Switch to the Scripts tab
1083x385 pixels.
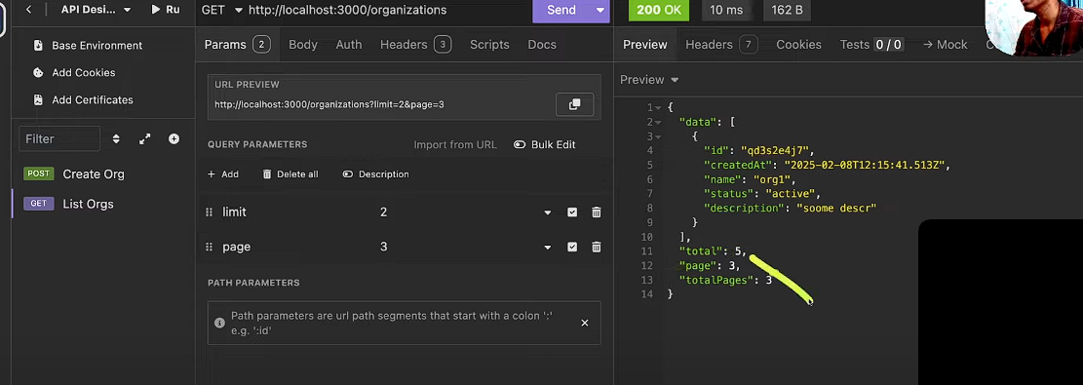click(489, 45)
